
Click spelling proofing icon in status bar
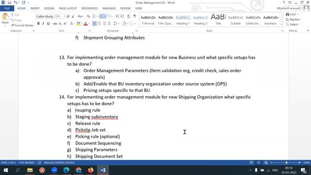[39, 162]
